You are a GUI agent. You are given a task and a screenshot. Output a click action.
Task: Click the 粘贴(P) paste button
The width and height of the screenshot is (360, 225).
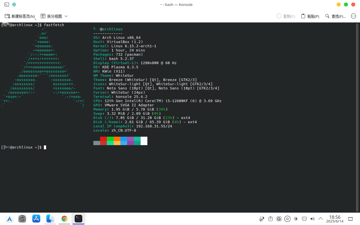[x=310, y=16]
